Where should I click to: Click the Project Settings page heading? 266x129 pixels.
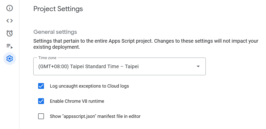[x=58, y=9]
